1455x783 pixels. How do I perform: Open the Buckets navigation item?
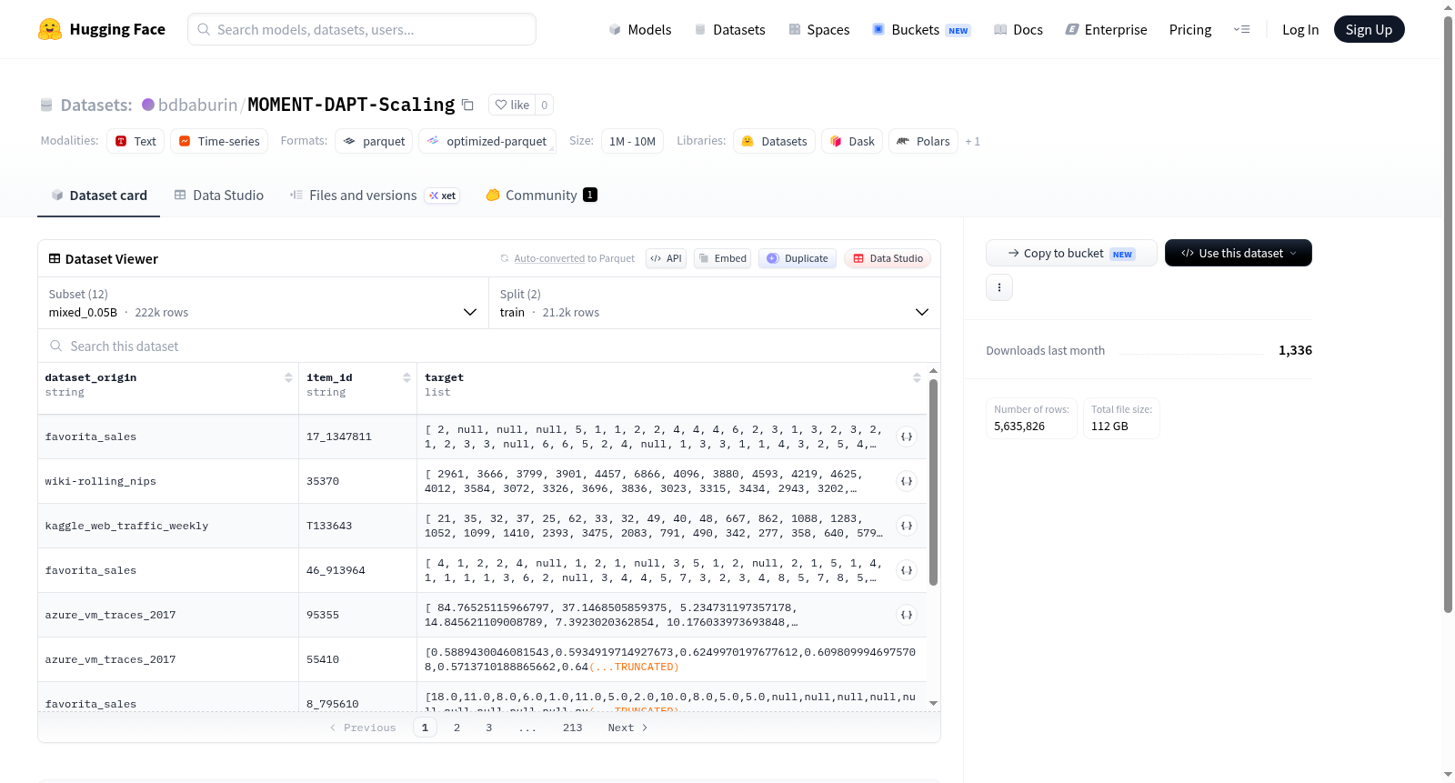(x=921, y=29)
